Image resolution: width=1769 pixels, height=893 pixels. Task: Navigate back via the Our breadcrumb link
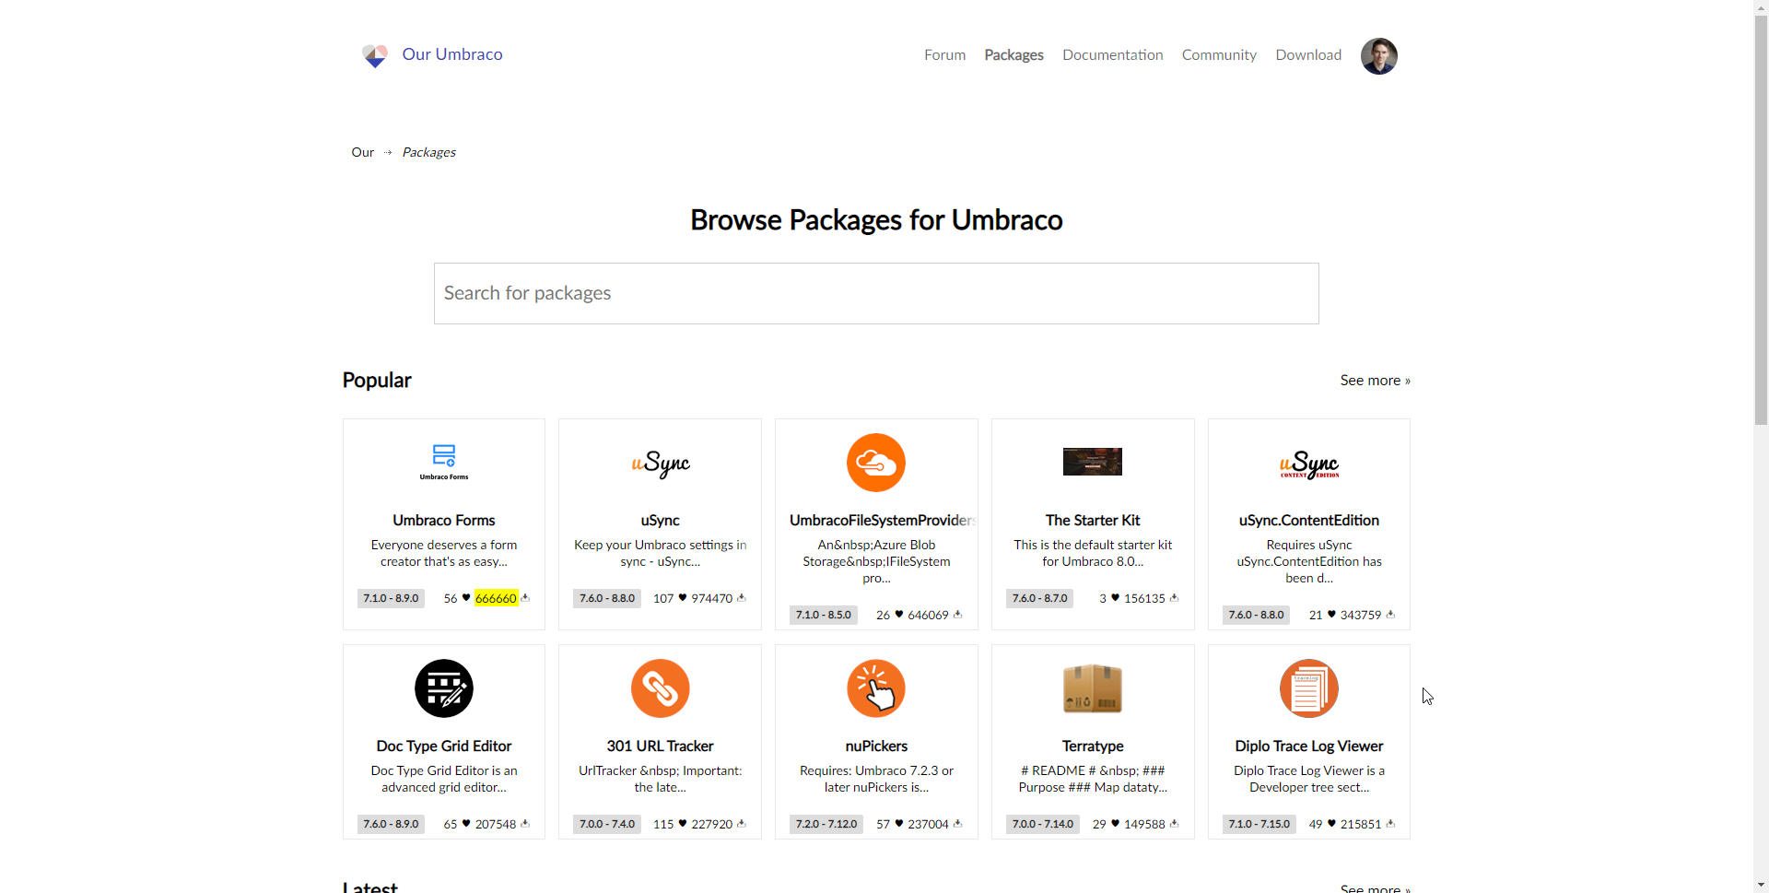[x=362, y=151]
